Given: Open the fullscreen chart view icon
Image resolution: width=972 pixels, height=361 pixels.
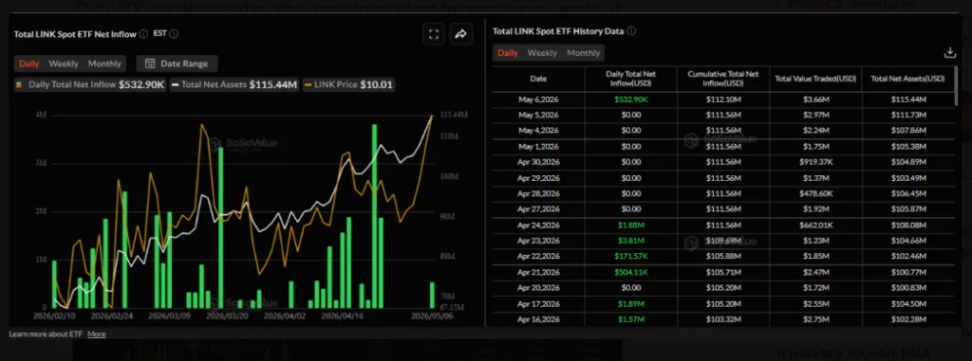Looking at the screenshot, I should [434, 34].
